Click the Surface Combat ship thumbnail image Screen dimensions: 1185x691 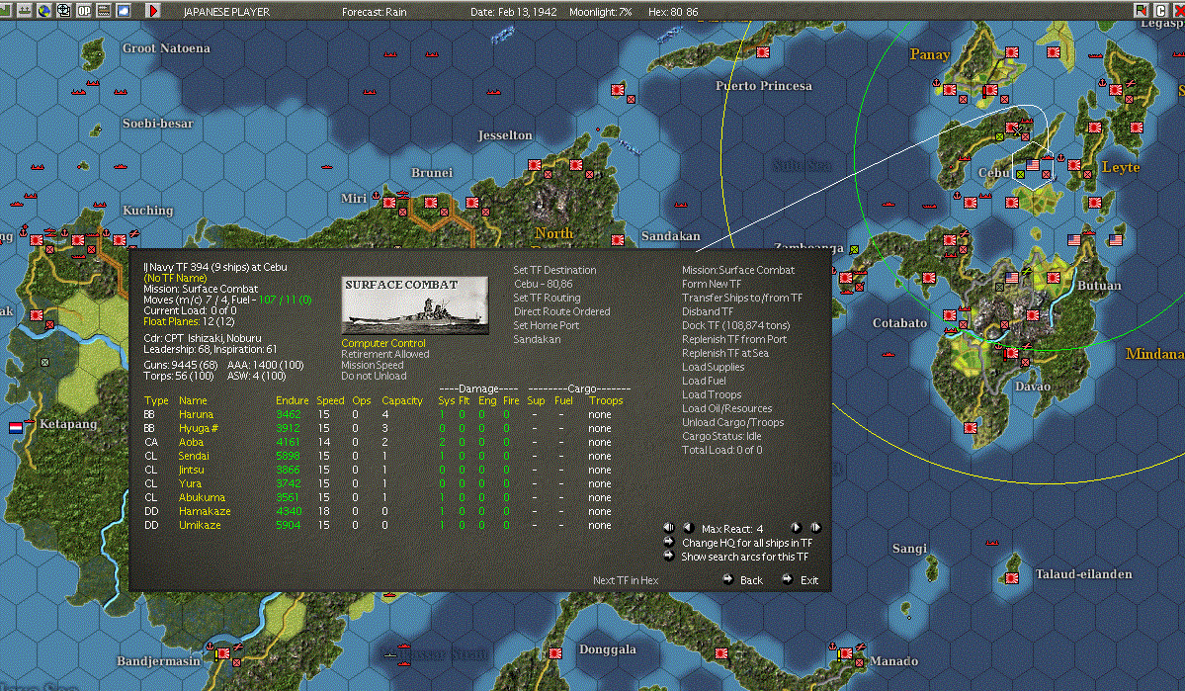415,304
